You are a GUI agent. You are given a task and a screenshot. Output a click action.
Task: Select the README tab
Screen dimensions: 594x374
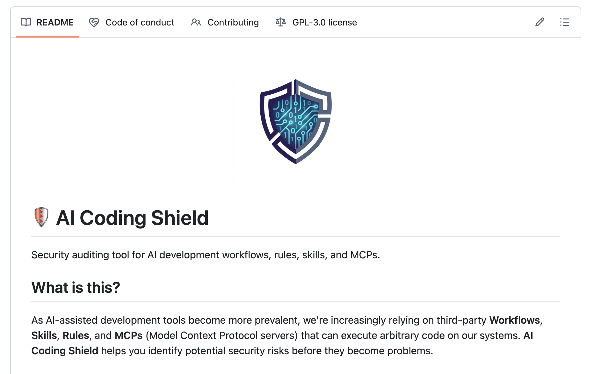click(55, 22)
